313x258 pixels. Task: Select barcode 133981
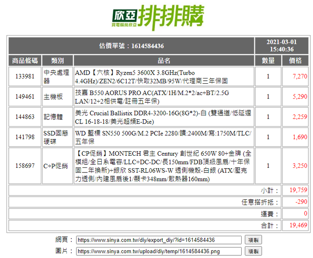[25, 76]
